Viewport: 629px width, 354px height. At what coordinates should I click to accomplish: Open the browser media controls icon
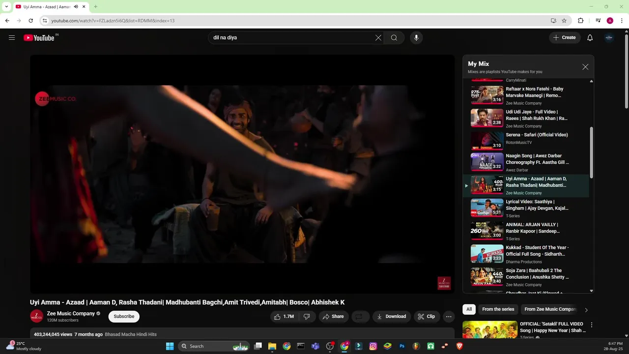tap(598, 21)
